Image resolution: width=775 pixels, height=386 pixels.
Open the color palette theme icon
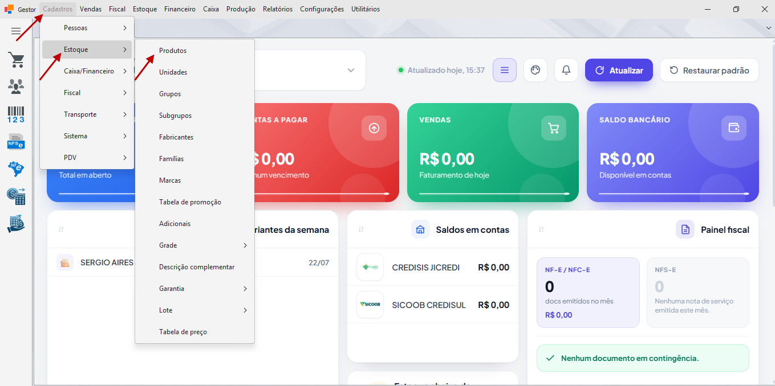pos(535,70)
